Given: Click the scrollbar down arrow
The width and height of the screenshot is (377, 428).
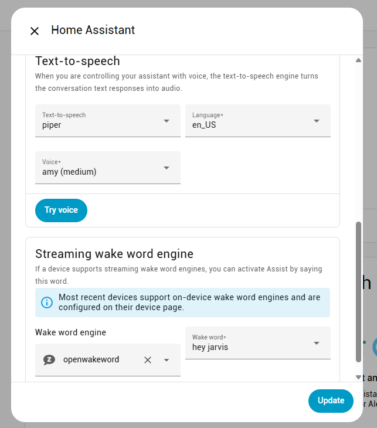Looking at the screenshot, I should coord(358,376).
